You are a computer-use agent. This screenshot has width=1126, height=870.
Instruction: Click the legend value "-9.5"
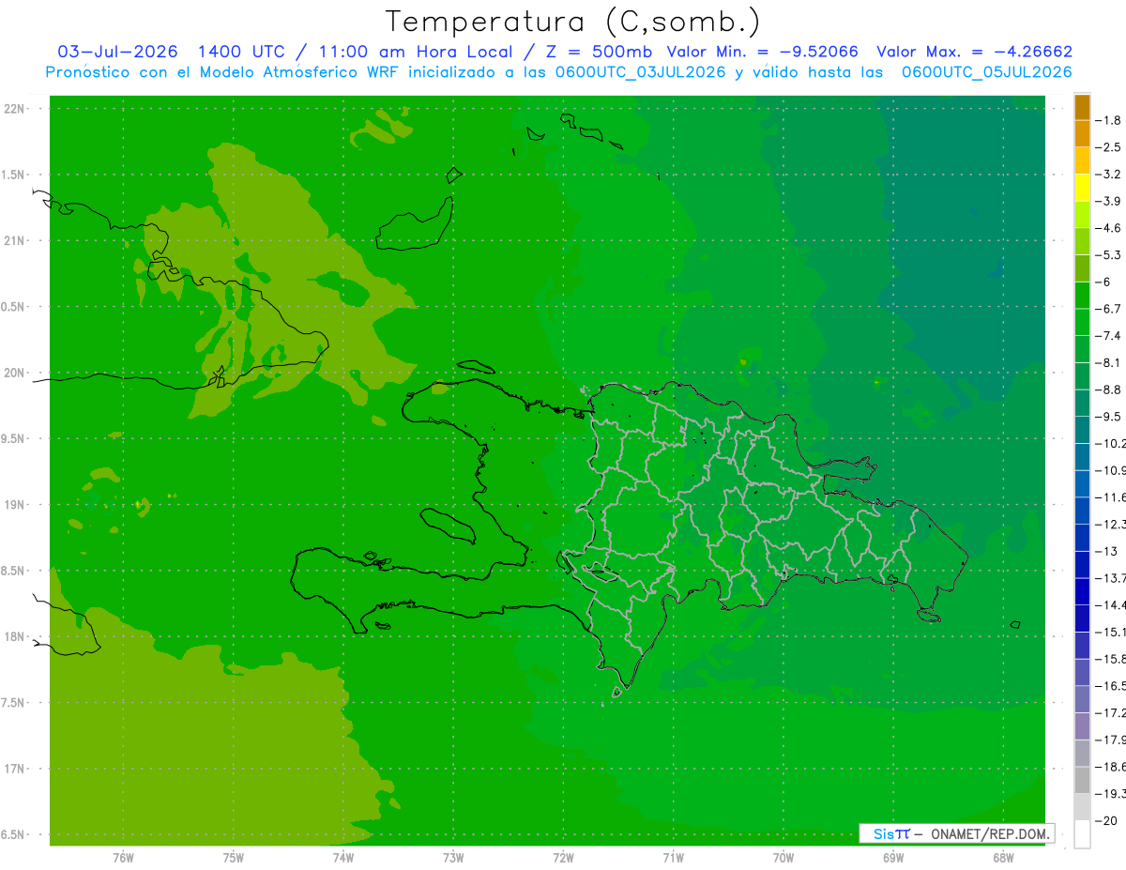[x=1108, y=416]
